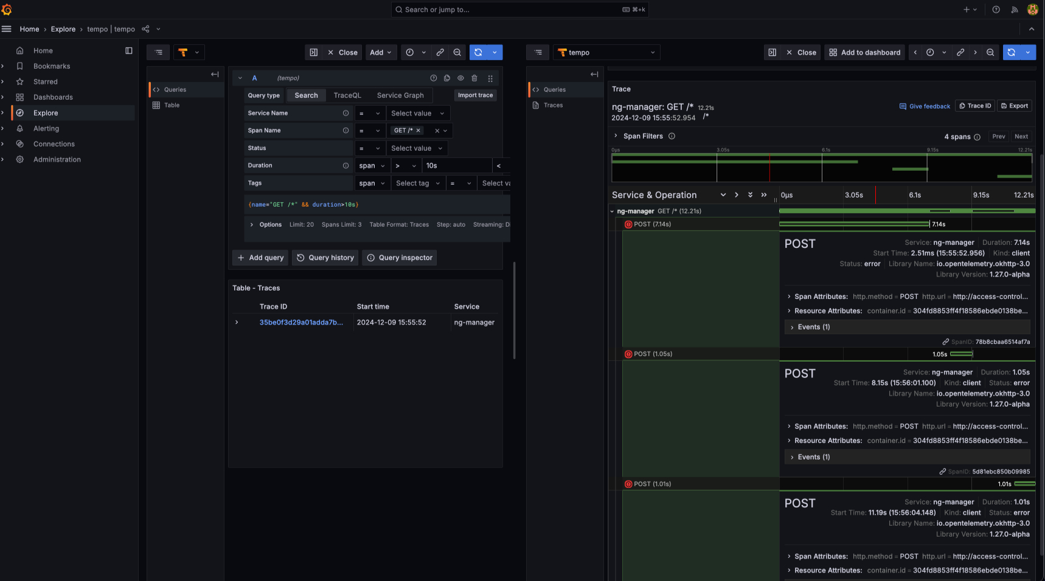This screenshot has width=1045, height=581.
Task: Expand Events (1) under first POST span
Action: [813, 327]
